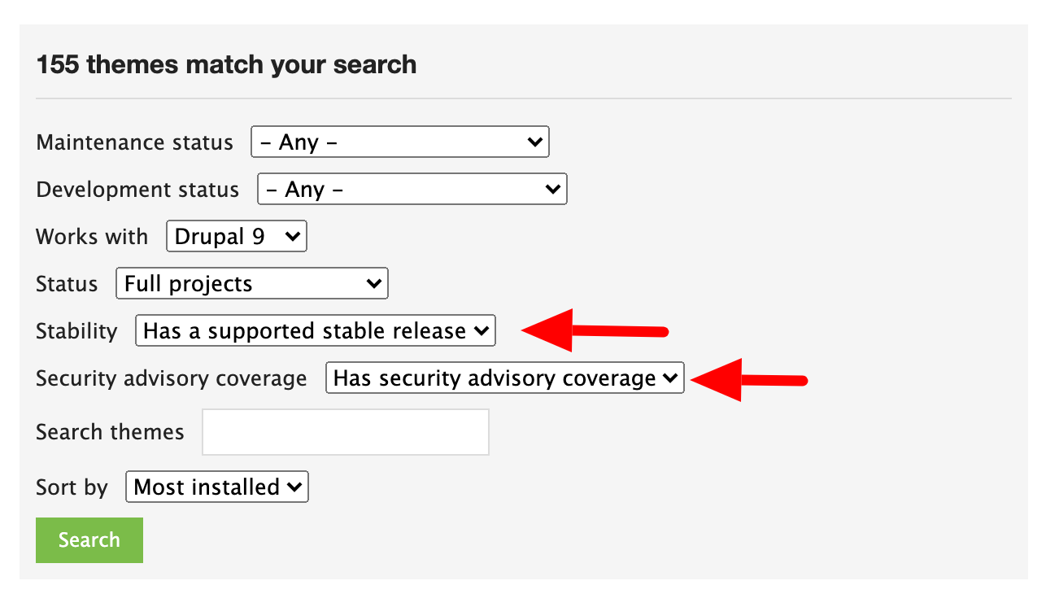This screenshot has width=1046, height=594.
Task: Click the 155 themes match heading
Action: 225,64
